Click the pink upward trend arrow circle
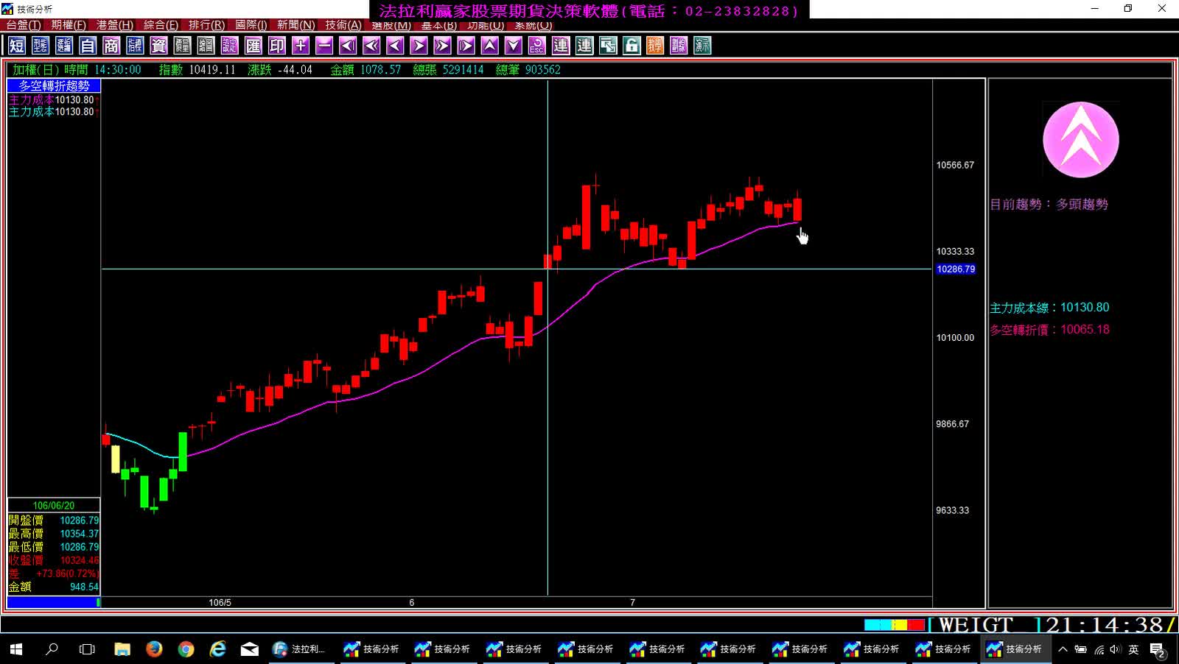This screenshot has width=1179, height=664. (x=1080, y=140)
